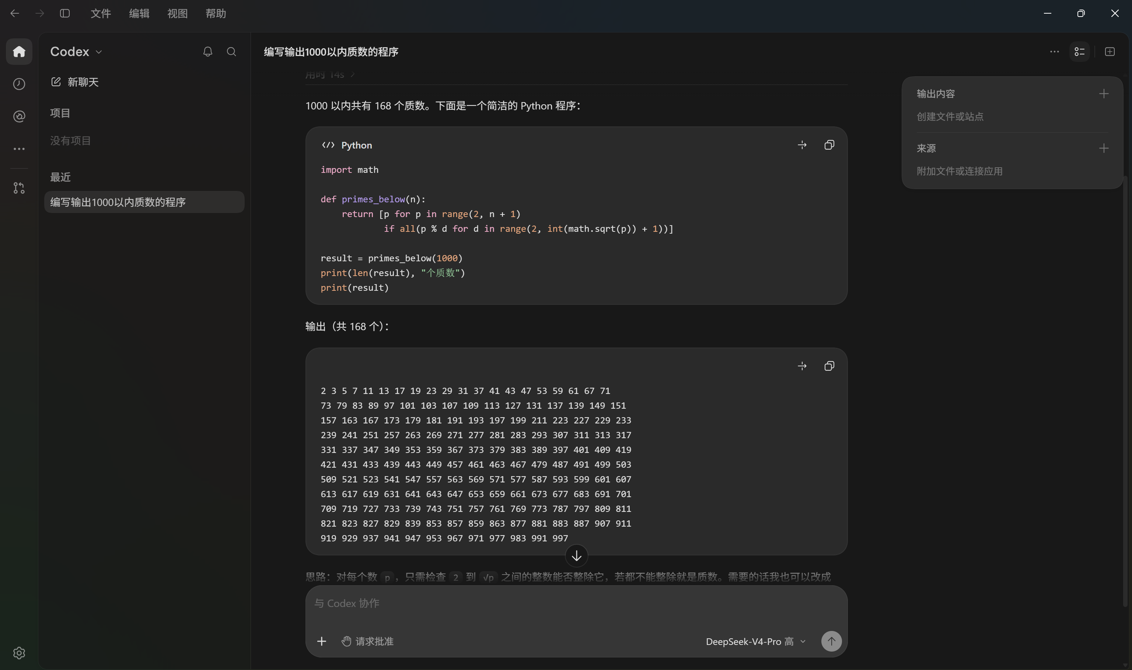The height and width of the screenshot is (670, 1132).
Task: Open the 帮助 menu
Action: [216, 14]
